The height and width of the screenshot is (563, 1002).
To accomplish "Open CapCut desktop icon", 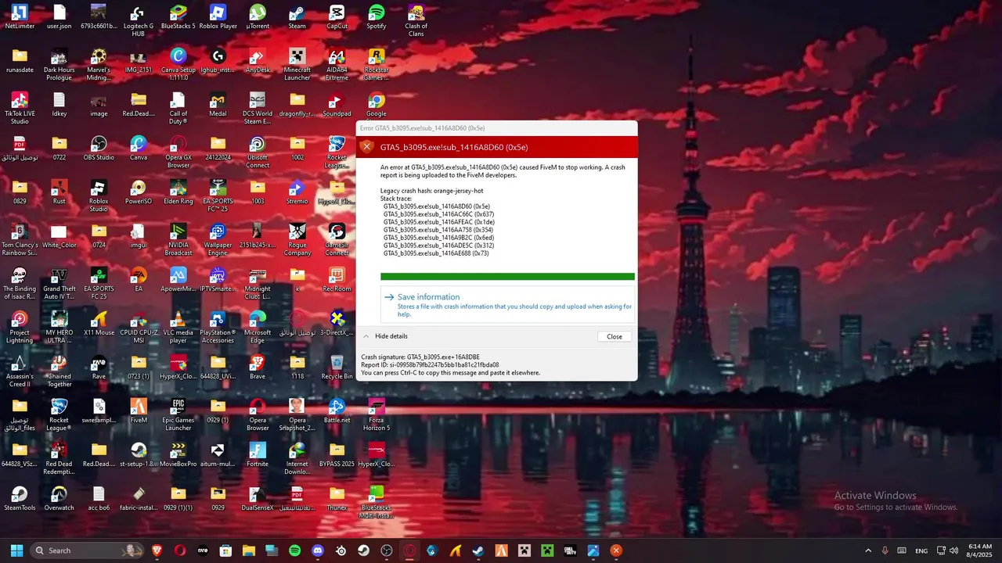I will click(337, 16).
